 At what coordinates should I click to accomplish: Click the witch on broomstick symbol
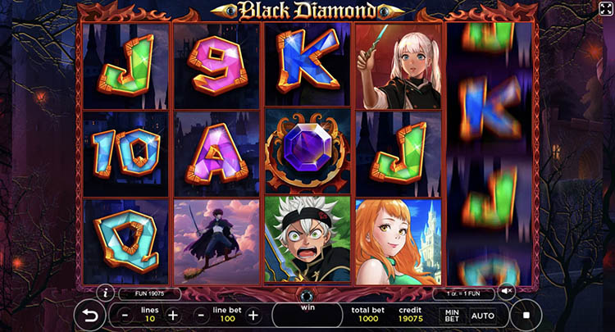click(217, 242)
